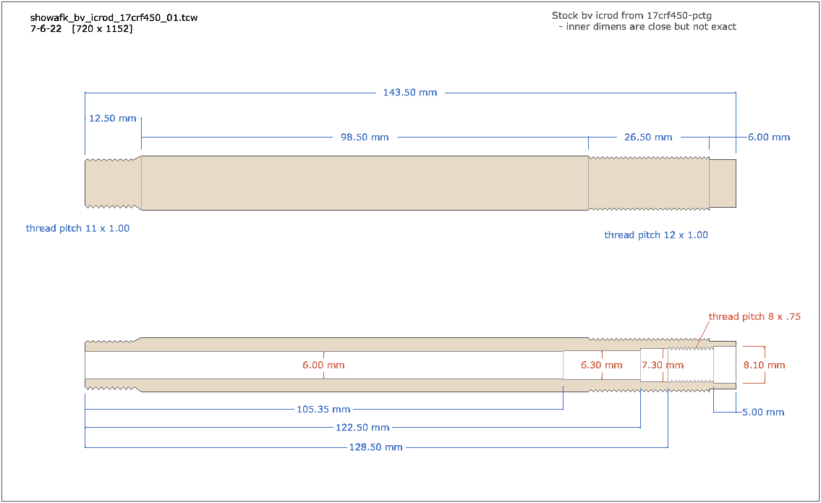Screen dimensions: 821x503
Task: Select the 105.35 mm dimension text
Action: [323, 410]
